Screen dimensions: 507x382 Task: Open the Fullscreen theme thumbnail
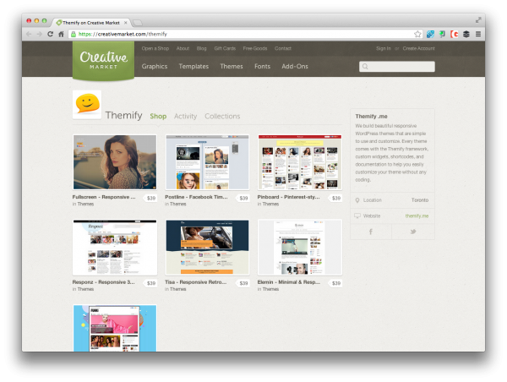click(x=115, y=162)
